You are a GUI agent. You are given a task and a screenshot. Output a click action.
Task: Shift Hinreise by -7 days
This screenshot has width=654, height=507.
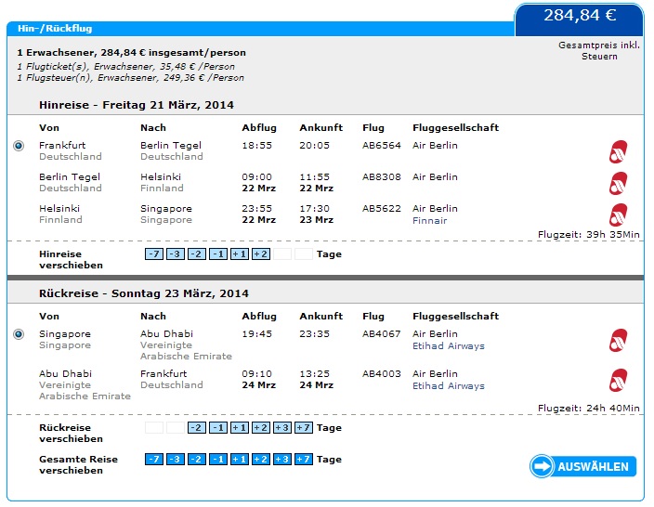(x=154, y=253)
